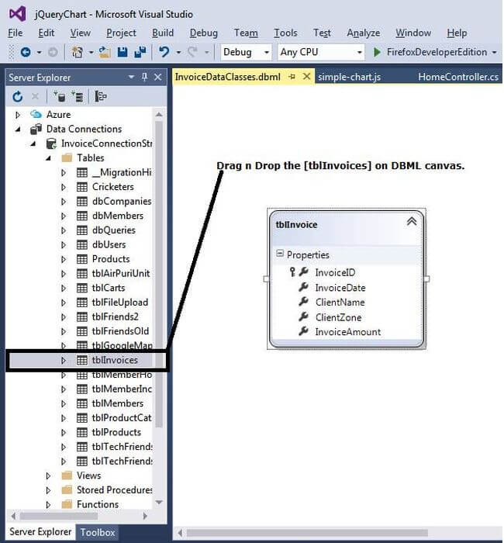
Task: Collapse the tblInvoice entity chevron
Action: point(412,221)
